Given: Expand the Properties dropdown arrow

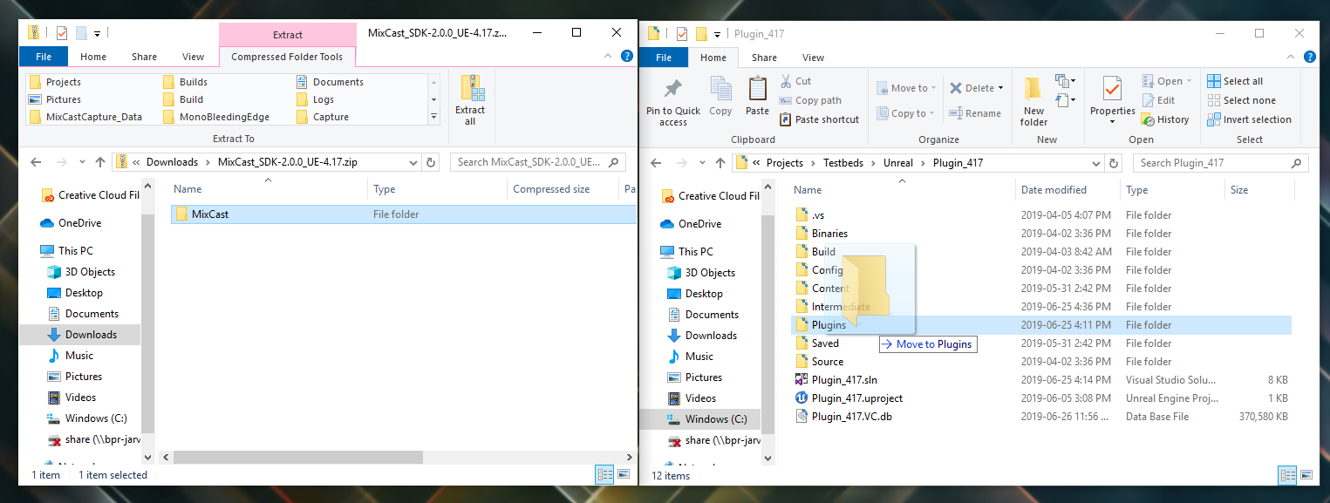Looking at the screenshot, I should (x=1112, y=122).
